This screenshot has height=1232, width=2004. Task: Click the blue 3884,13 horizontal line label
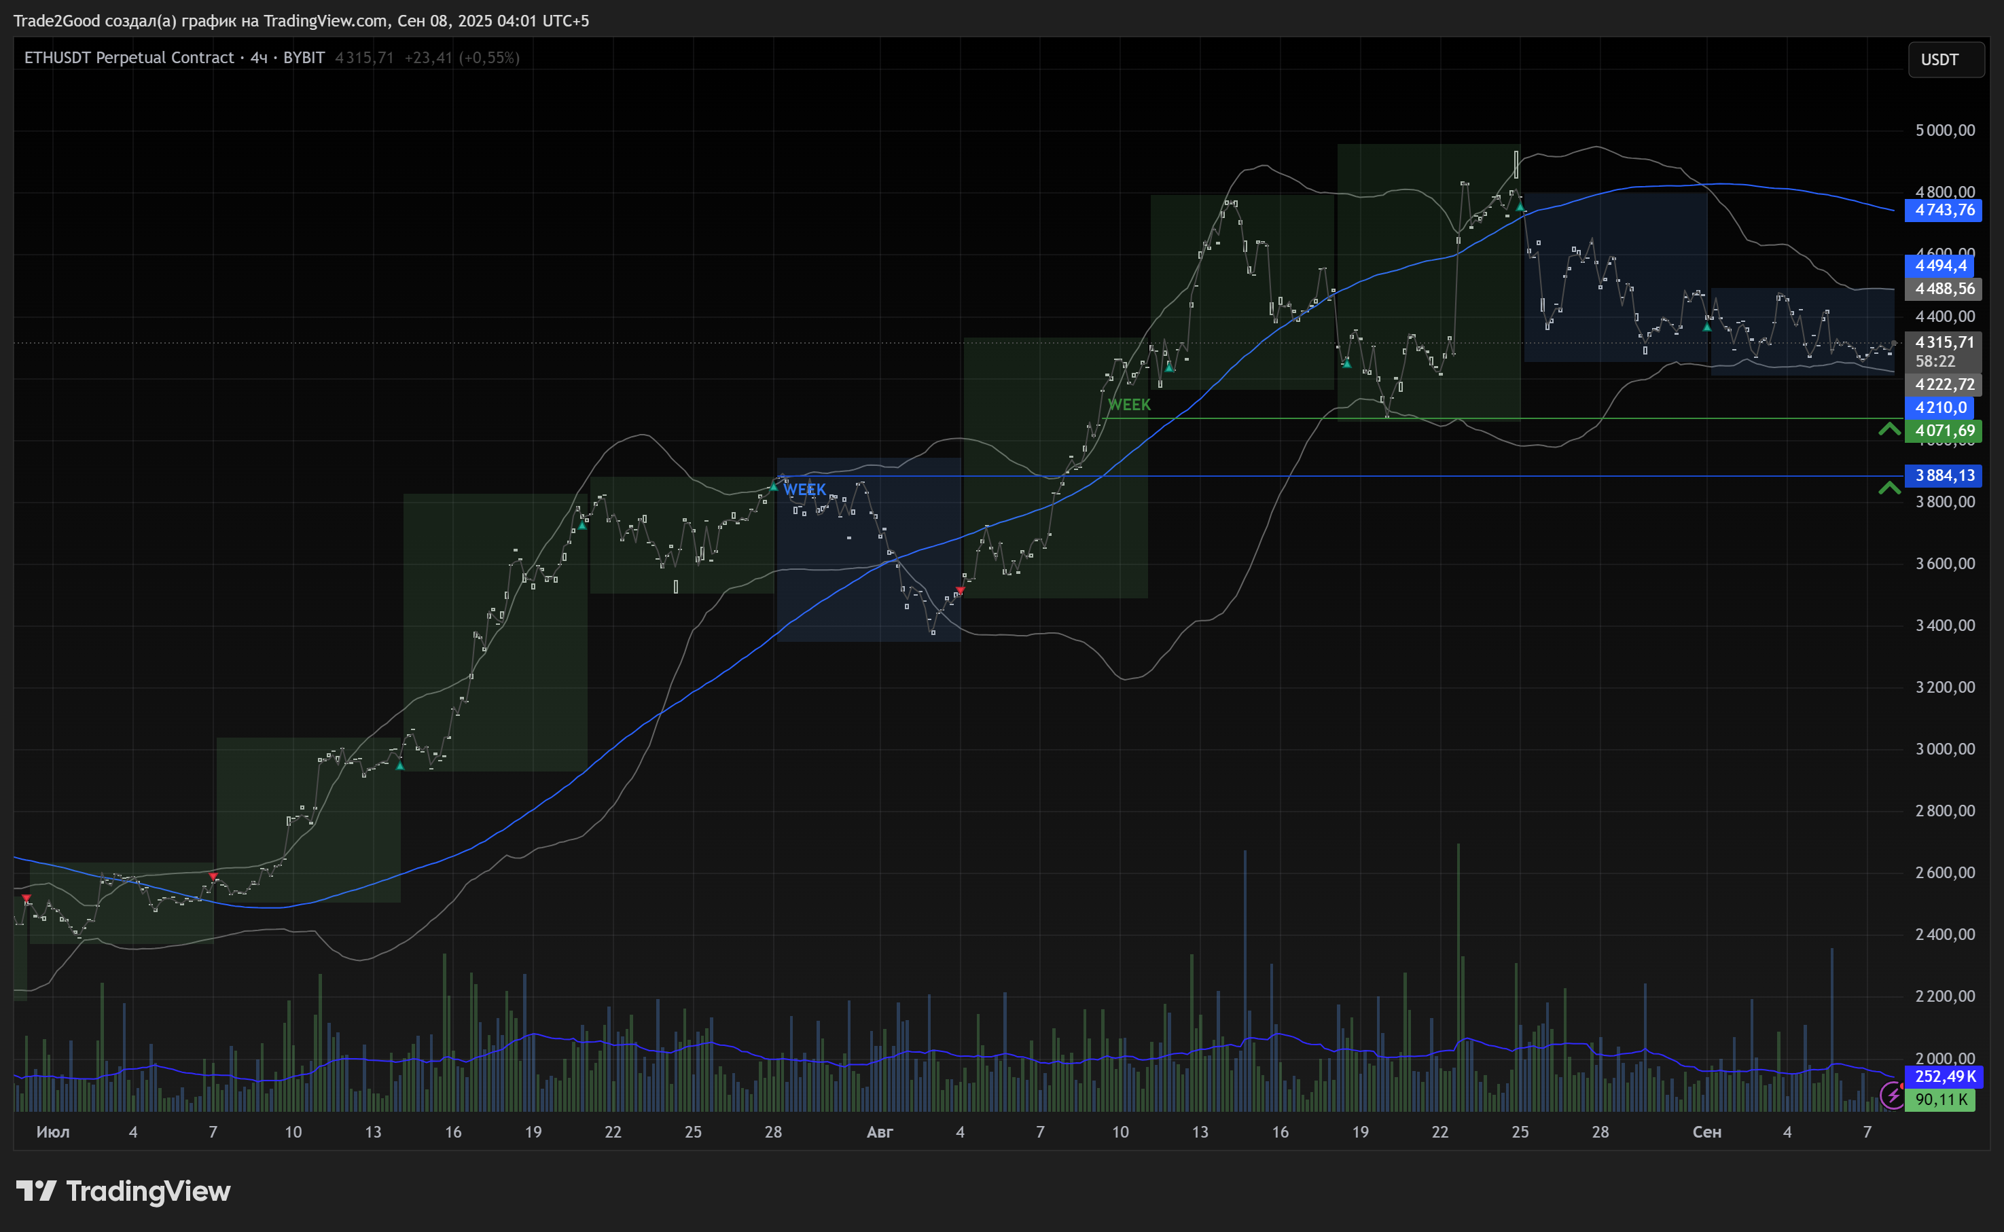tap(1944, 475)
